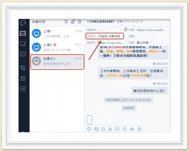Screen dimensions: 189x151
Task: Click the star favorite icon in chat toolbar
Action: coord(132,129)
